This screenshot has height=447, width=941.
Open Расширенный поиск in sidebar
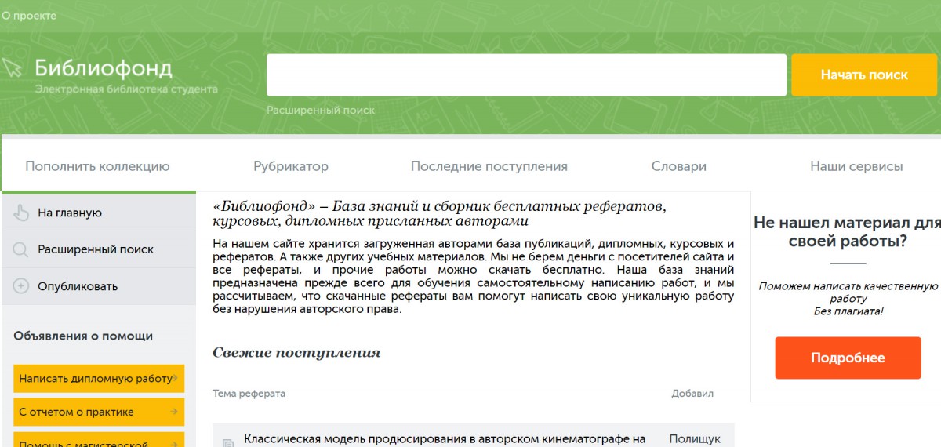[x=96, y=249]
